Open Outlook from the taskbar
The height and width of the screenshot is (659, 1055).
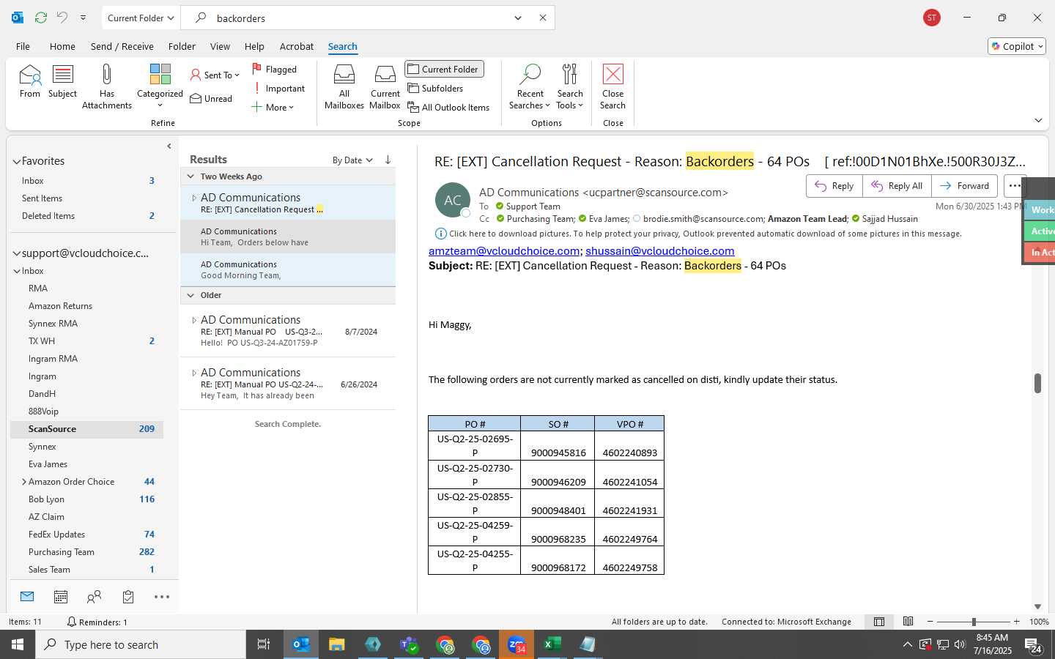coord(301,644)
